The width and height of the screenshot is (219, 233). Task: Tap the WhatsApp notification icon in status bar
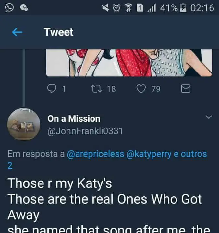click(10, 7)
